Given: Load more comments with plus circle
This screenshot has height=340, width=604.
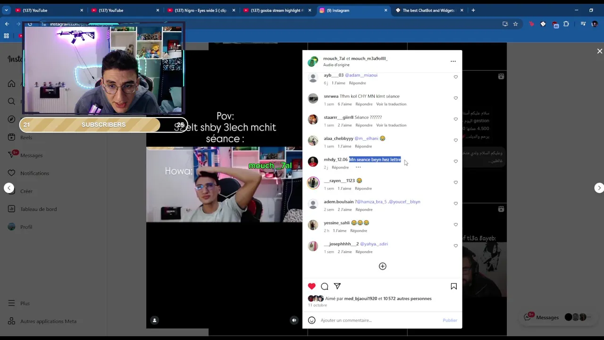Looking at the screenshot, I should pyautogui.click(x=383, y=266).
